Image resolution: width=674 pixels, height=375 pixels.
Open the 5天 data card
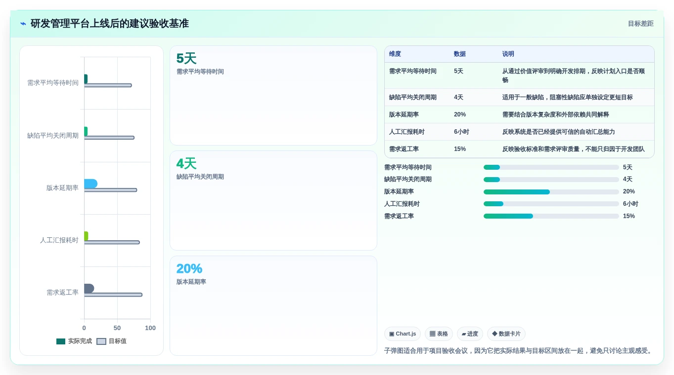(273, 96)
